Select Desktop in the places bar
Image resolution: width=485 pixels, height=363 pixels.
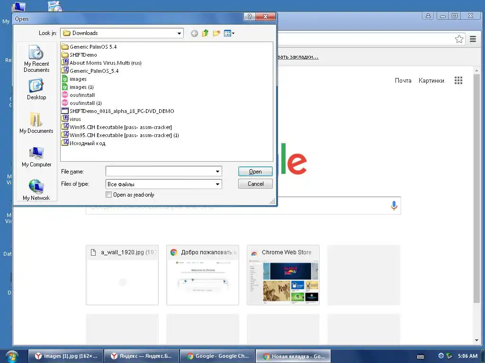36,89
